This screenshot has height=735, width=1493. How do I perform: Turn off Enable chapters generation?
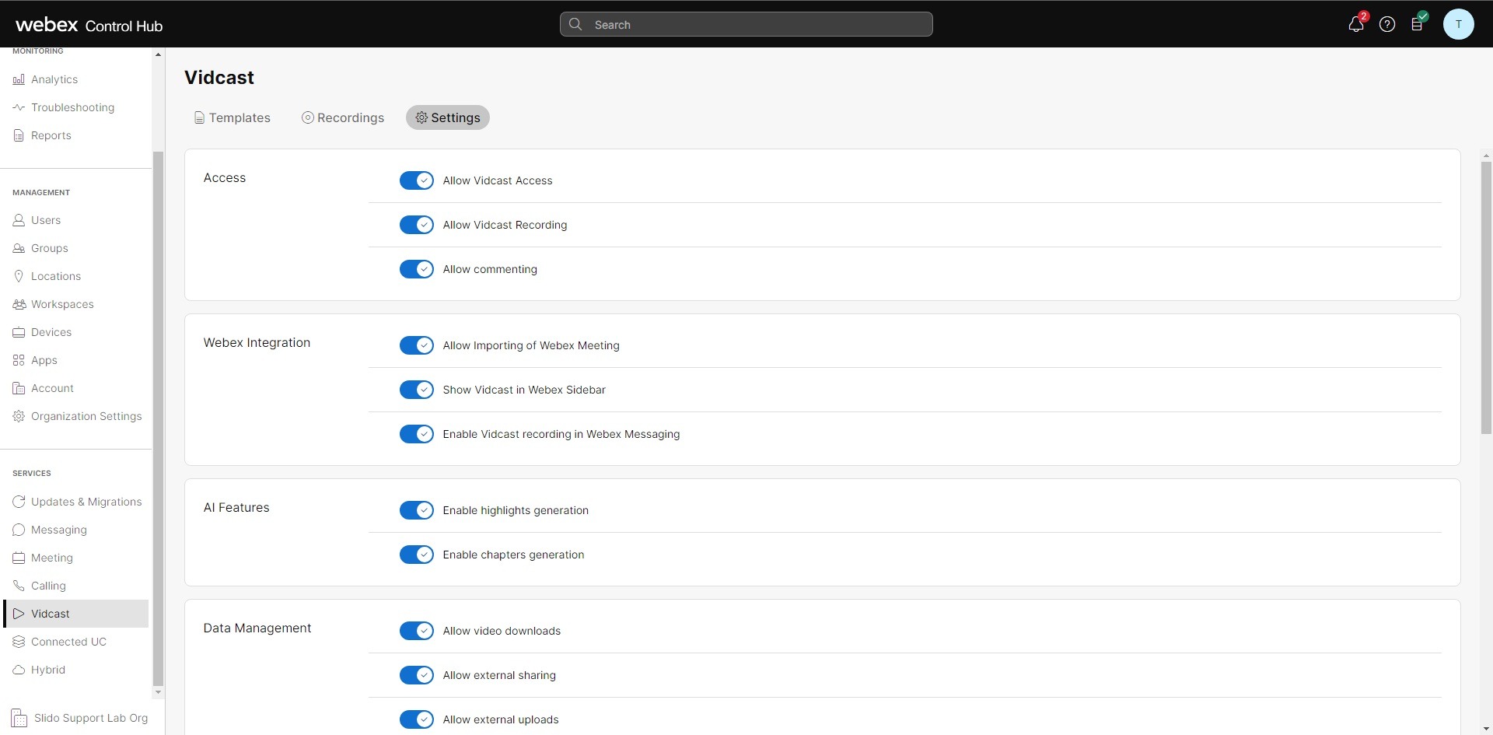pyautogui.click(x=416, y=555)
